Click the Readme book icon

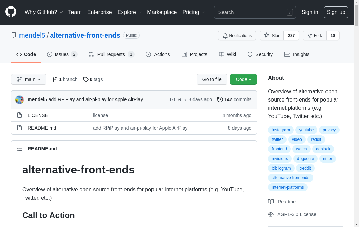click(x=271, y=202)
